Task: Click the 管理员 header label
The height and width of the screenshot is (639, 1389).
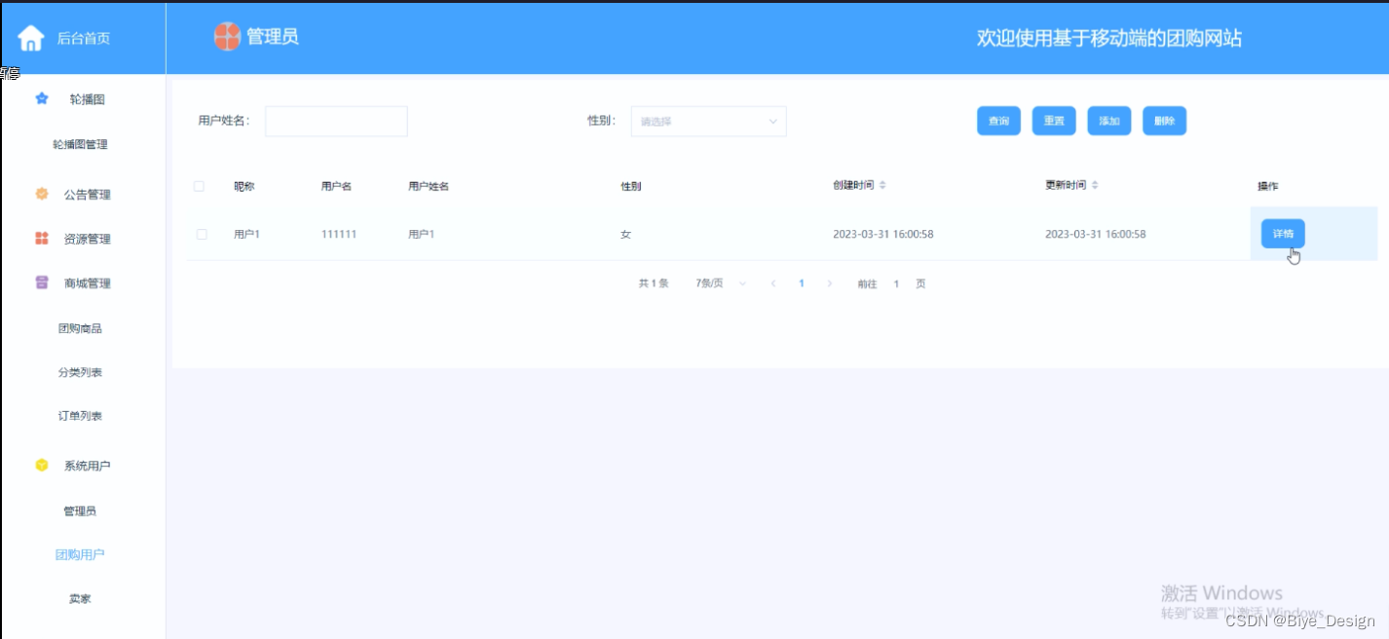Action: click(272, 37)
